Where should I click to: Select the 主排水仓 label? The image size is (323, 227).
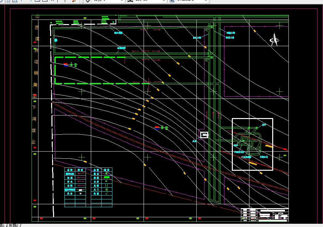point(264,157)
